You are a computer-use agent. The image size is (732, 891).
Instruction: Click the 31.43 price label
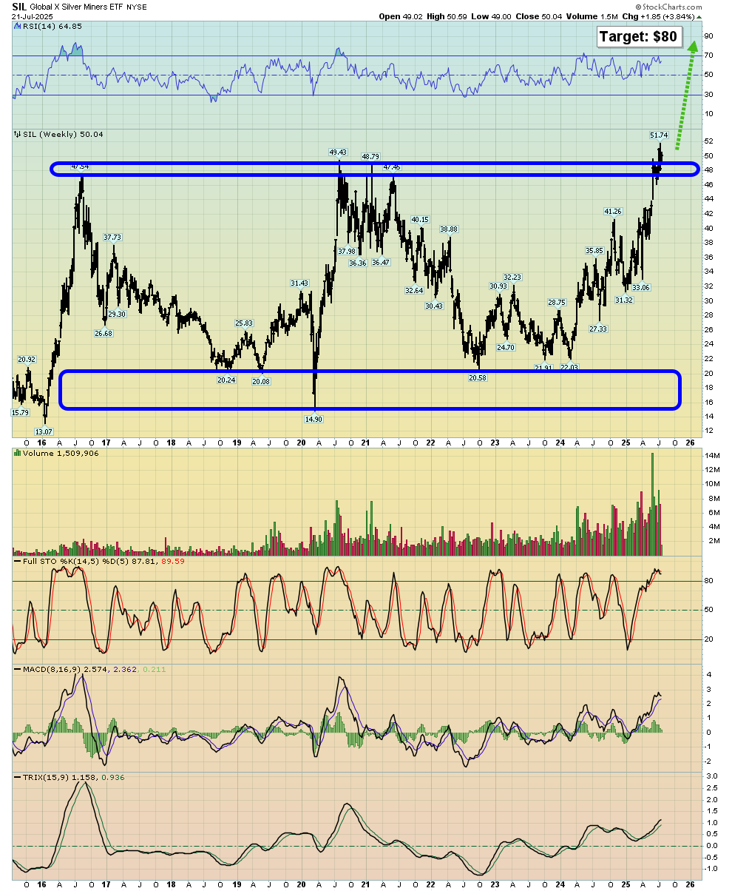click(x=299, y=283)
